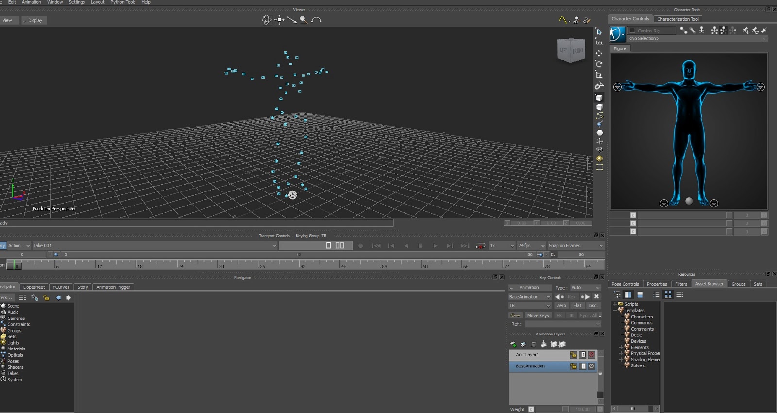Click the sun light icon in viewer toolbar

pos(600,158)
